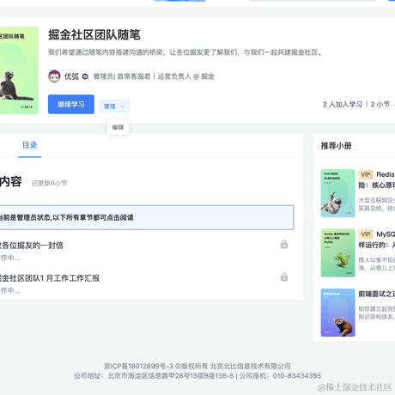Click the booklet title 掘金社区团队随笔
The width and height of the screenshot is (395, 395).
94,35
